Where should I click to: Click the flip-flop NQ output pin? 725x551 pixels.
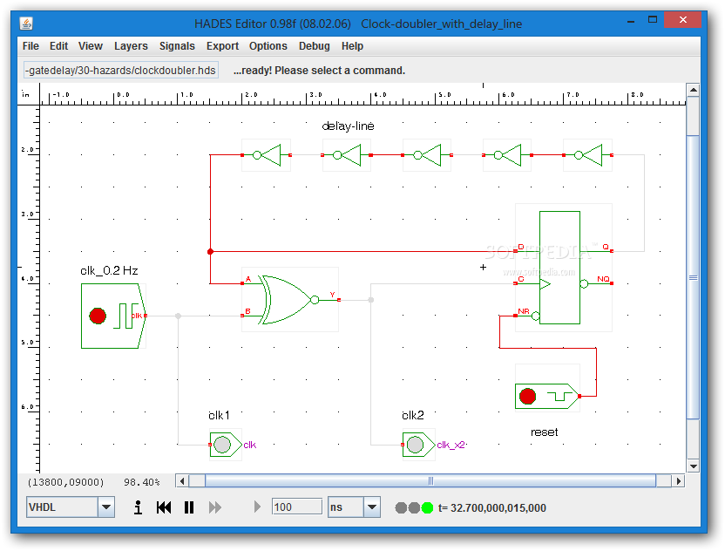click(x=612, y=283)
